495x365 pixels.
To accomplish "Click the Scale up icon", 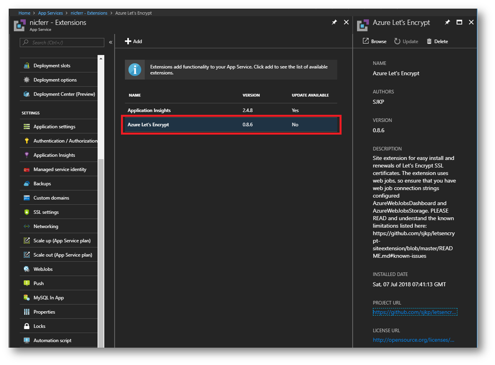I will pyautogui.click(x=27, y=240).
